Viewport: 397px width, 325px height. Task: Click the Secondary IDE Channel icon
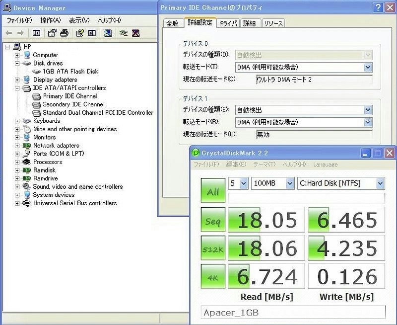36,104
